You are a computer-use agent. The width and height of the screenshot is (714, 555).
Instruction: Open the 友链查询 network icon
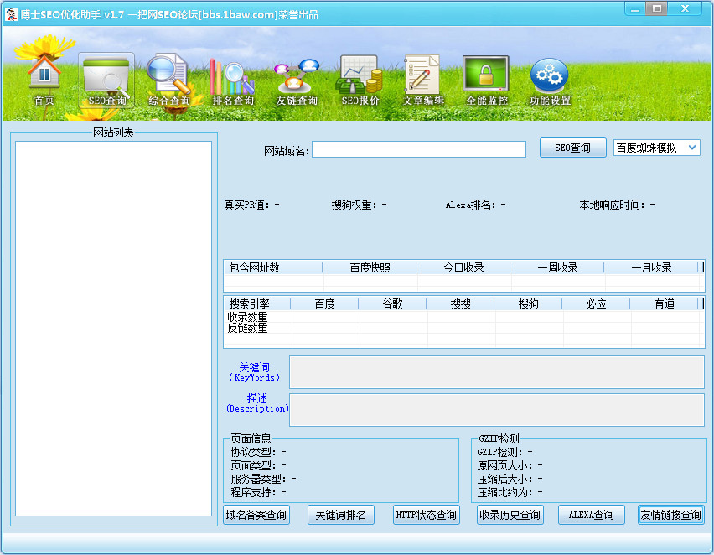click(x=297, y=81)
